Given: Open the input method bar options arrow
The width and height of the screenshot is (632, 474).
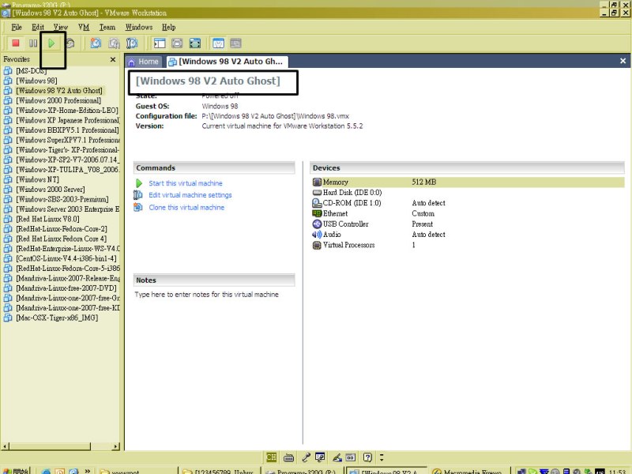Looking at the screenshot, I should [x=382, y=457].
